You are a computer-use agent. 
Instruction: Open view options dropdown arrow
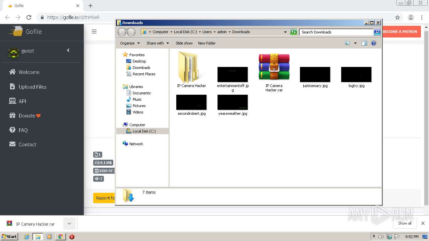click(x=355, y=43)
